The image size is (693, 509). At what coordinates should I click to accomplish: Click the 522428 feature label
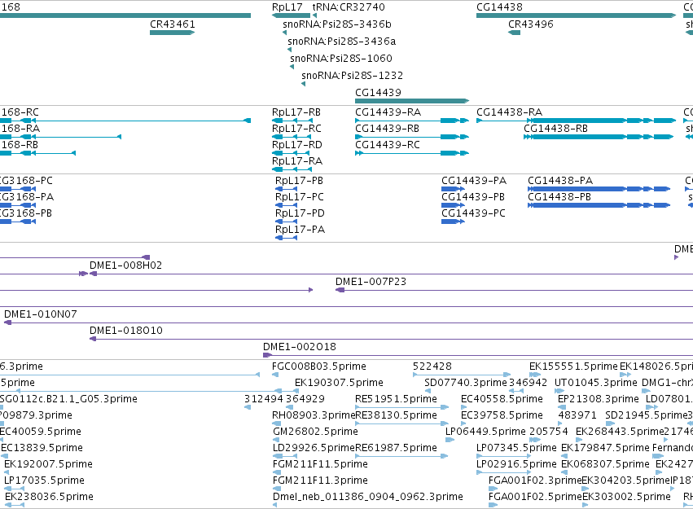tap(432, 366)
